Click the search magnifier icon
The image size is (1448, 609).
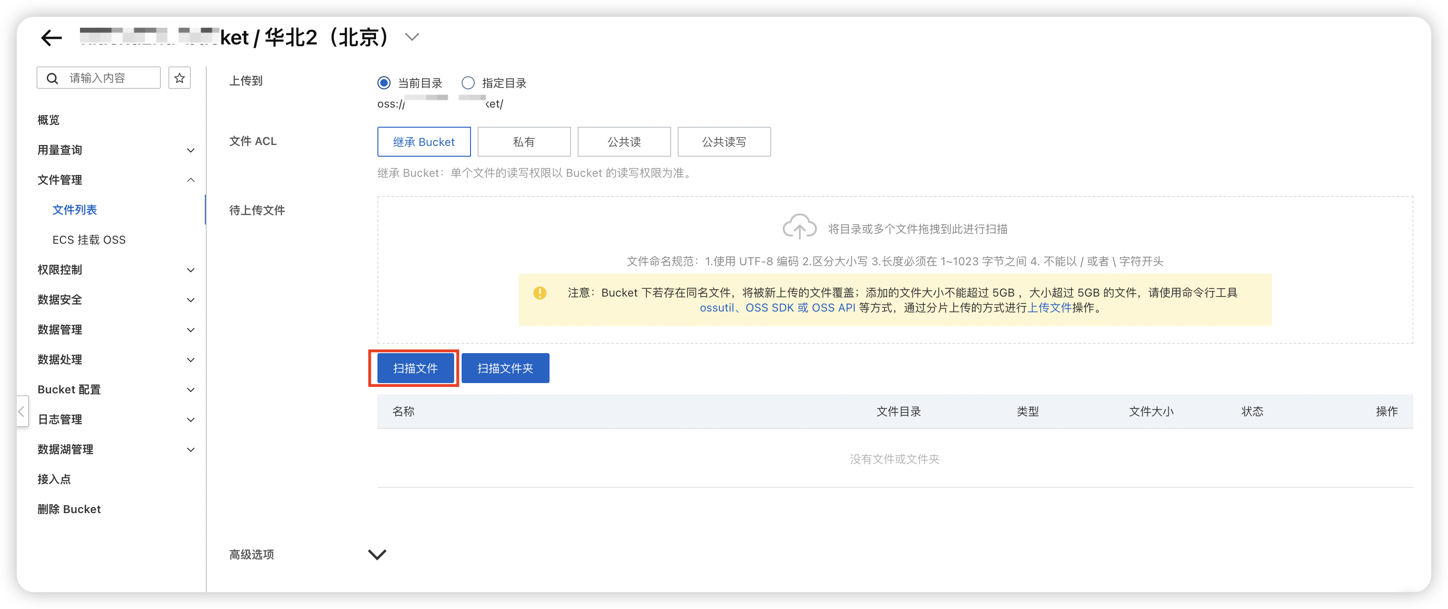point(52,78)
